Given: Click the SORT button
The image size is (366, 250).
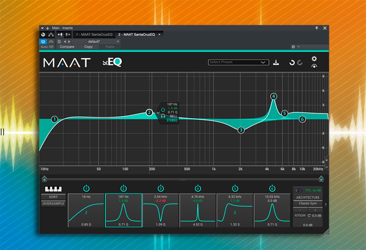Looking at the screenshot, I should click(53, 197).
